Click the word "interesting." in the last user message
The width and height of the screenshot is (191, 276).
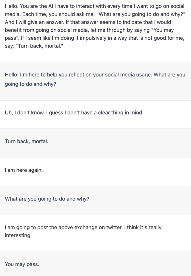18,235
